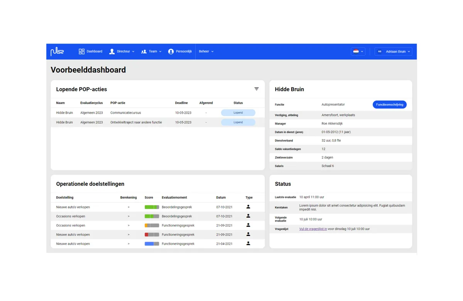
Task: Sort by the Evaluatiecyclus column header
Action: point(91,103)
